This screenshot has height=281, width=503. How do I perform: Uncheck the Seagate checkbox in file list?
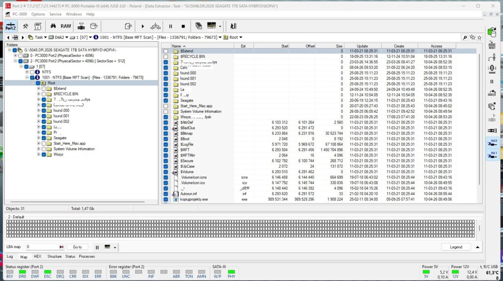coord(166,101)
